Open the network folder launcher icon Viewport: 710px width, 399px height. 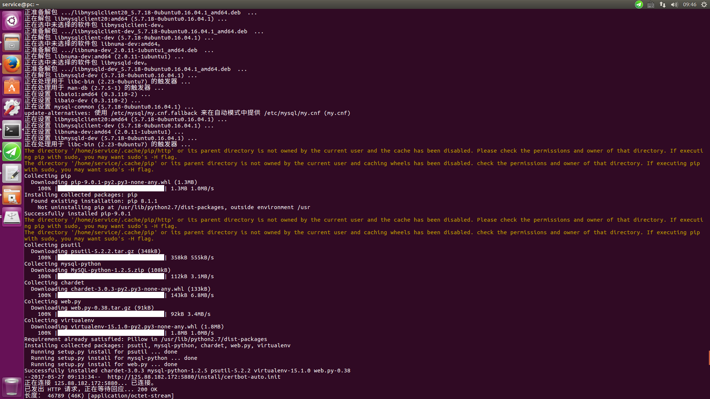tap(12, 195)
